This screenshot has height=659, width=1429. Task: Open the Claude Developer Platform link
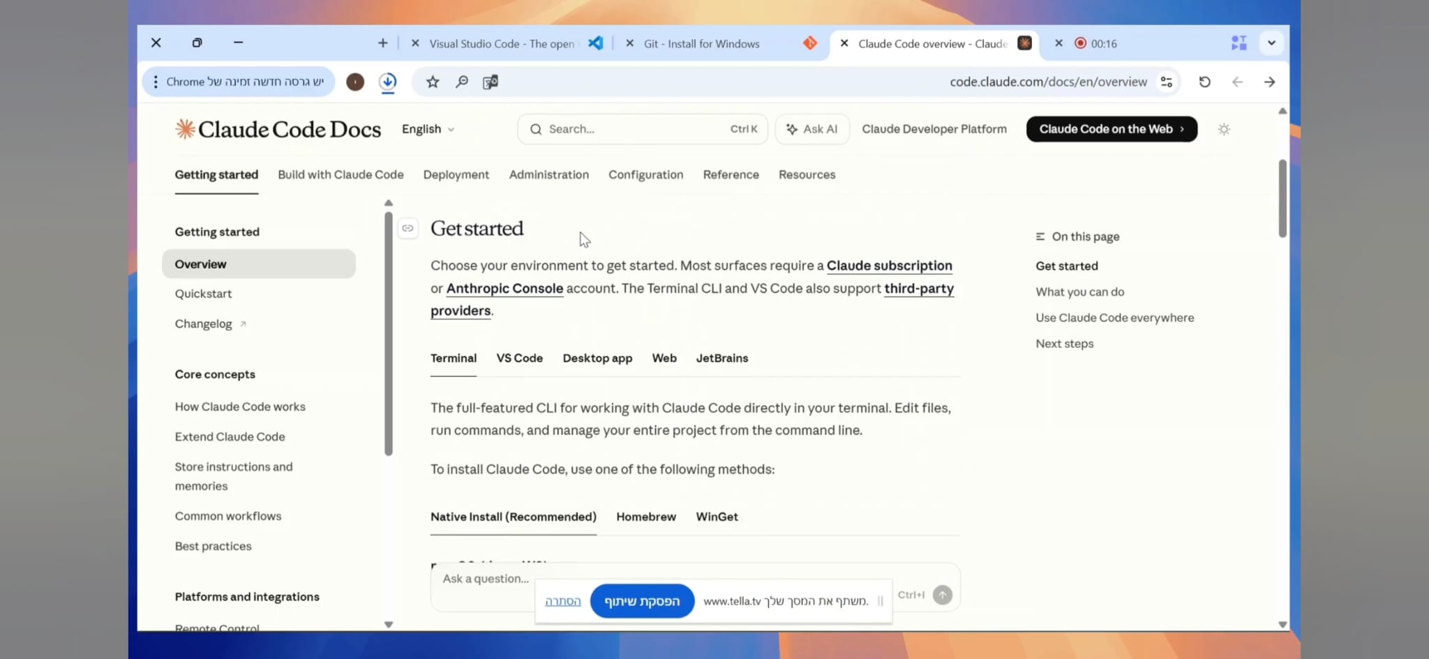coord(934,129)
